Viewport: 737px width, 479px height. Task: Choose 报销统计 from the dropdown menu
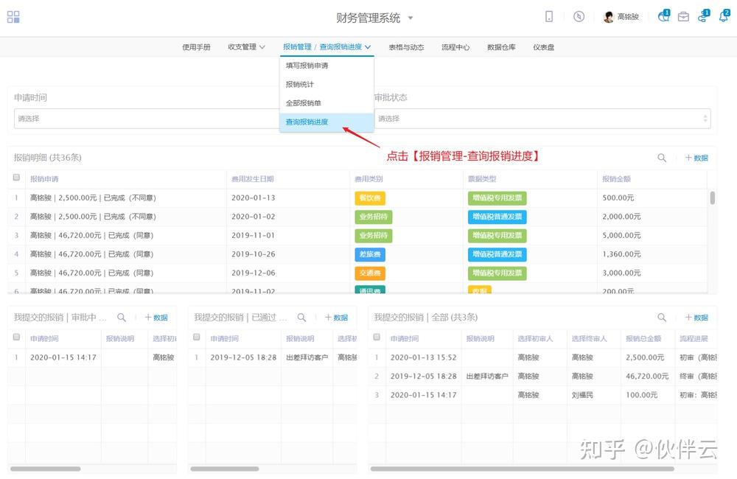(326, 85)
